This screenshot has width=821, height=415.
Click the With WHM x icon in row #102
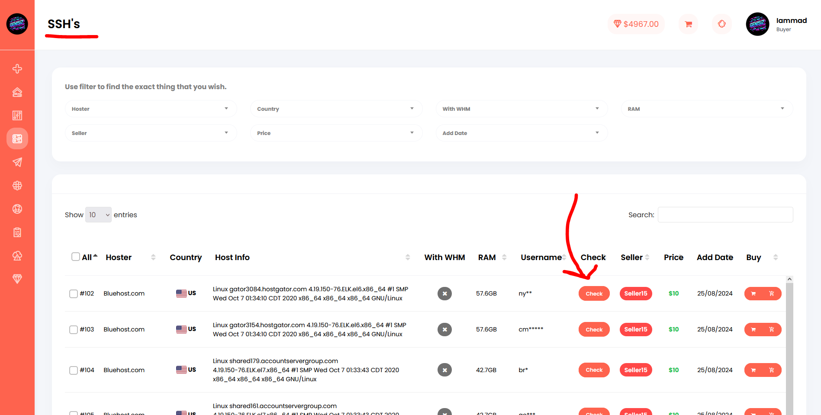pos(444,294)
